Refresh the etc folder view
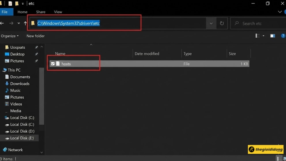 coord(222,23)
